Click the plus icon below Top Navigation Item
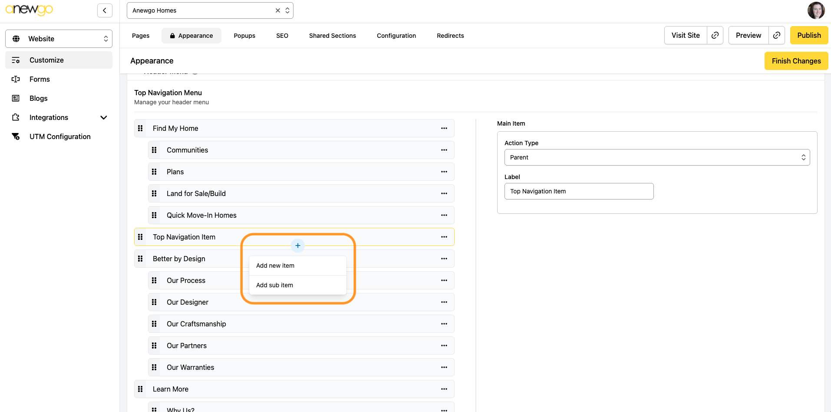This screenshot has height=412, width=831. [x=298, y=246]
